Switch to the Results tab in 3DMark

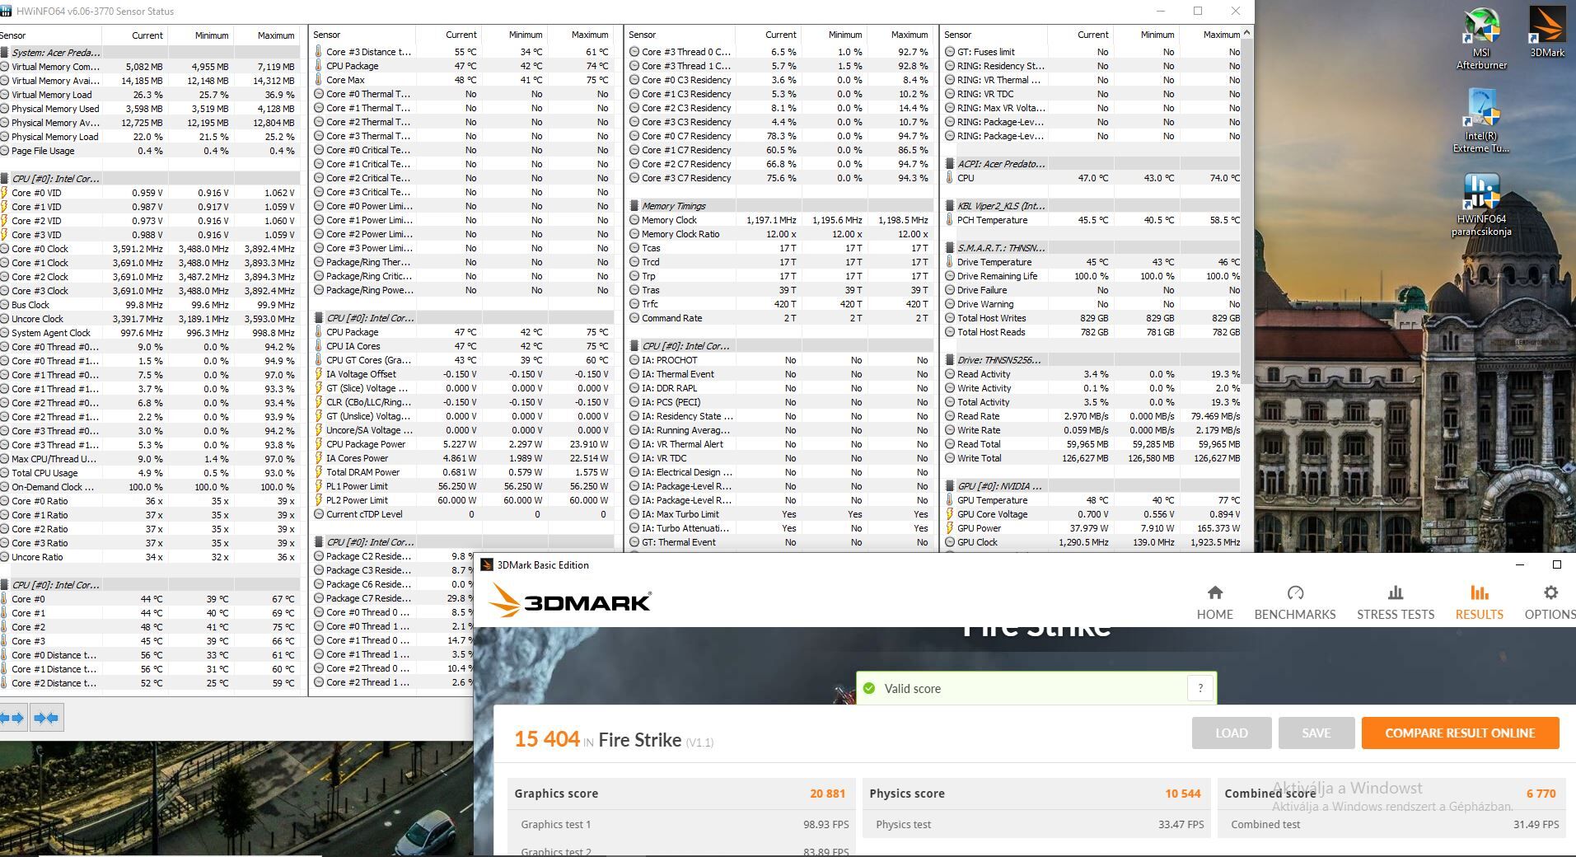coord(1479,603)
